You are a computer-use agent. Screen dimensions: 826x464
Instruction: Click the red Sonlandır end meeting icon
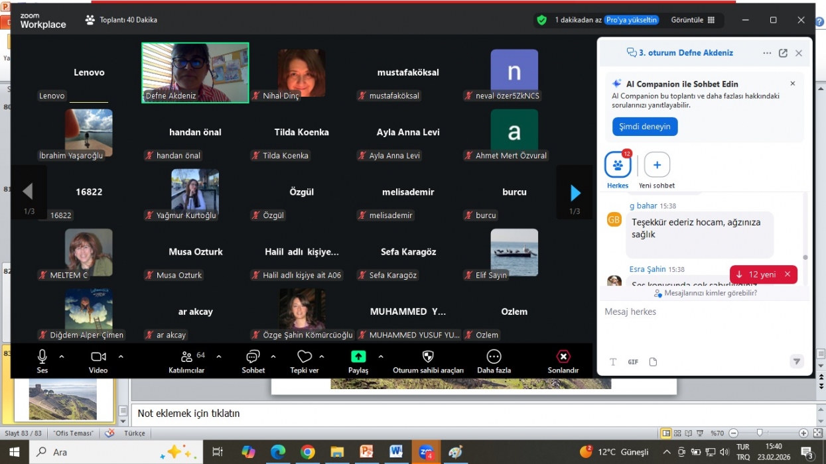coord(563,357)
